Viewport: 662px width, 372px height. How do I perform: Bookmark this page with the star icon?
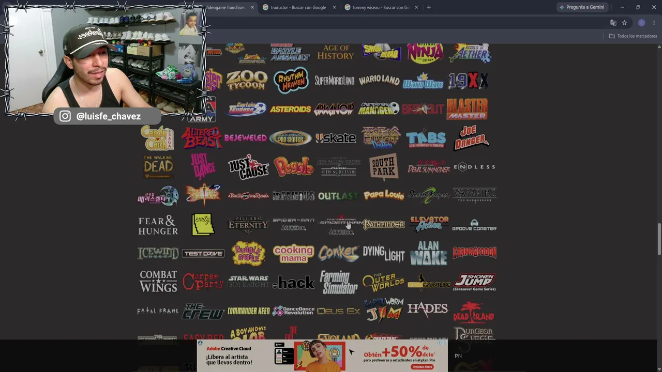(x=624, y=23)
